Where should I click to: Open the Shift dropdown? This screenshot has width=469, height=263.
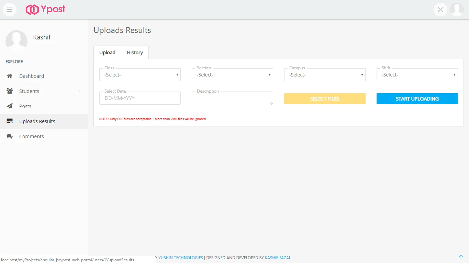(x=417, y=75)
